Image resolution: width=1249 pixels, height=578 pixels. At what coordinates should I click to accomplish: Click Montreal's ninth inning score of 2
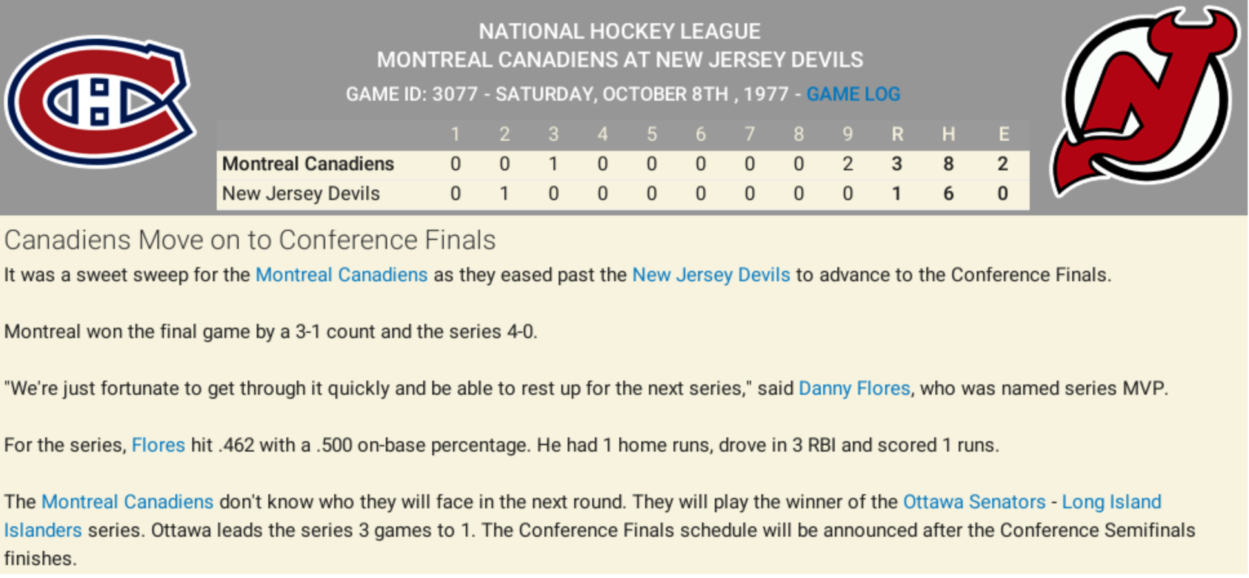click(x=848, y=164)
